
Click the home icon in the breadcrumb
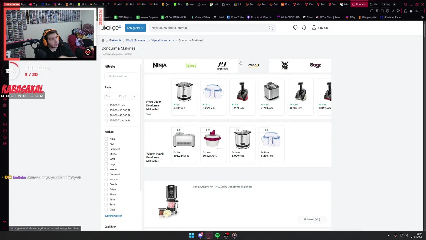(x=103, y=40)
